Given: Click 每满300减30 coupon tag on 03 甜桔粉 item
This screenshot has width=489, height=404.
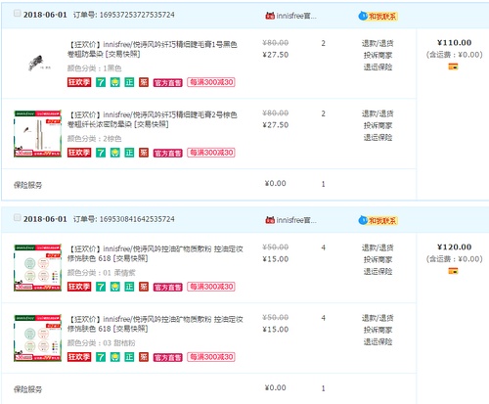Looking at the screenshot, I should point(211,357).
